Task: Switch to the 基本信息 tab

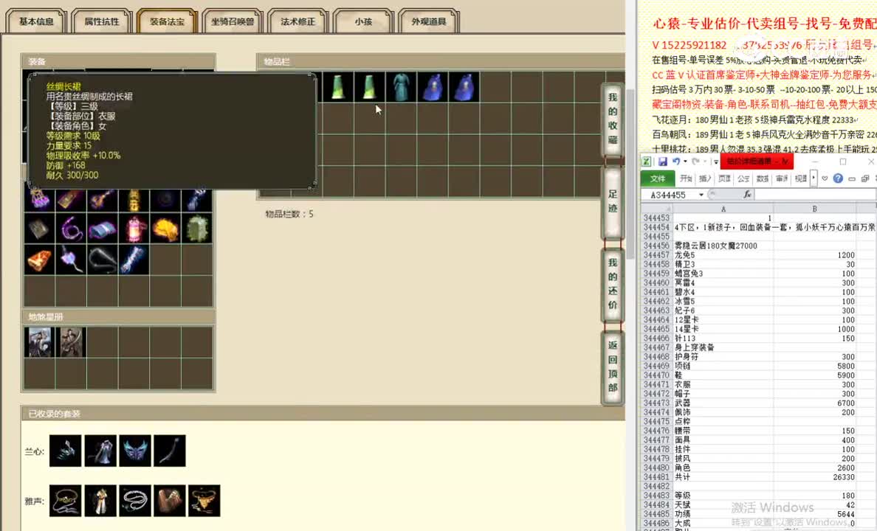Action: tap(36, 21)
